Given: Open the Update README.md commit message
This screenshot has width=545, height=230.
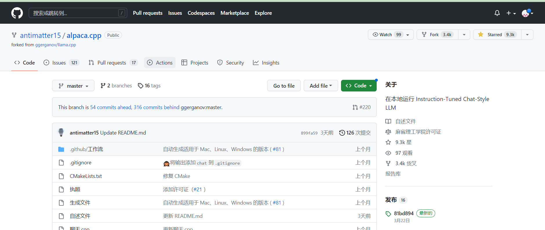Looking at the screenshot, I should 123,133.
